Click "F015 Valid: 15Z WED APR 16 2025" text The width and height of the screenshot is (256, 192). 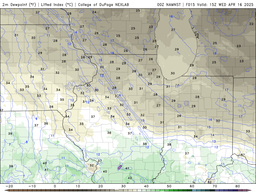coord(220,4)
